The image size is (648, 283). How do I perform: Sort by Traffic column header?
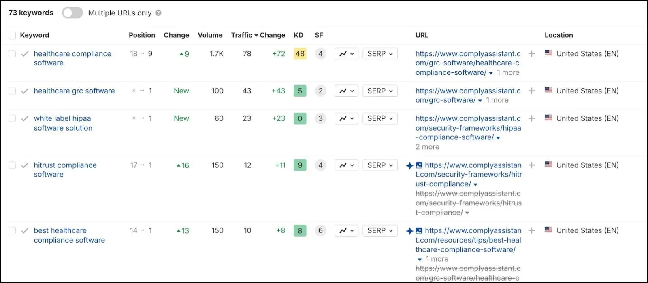pyautogui.click(x=244, y=35)
